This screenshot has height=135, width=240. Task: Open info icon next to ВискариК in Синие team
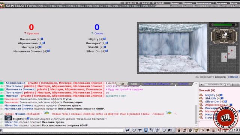[x=107, y=43]
